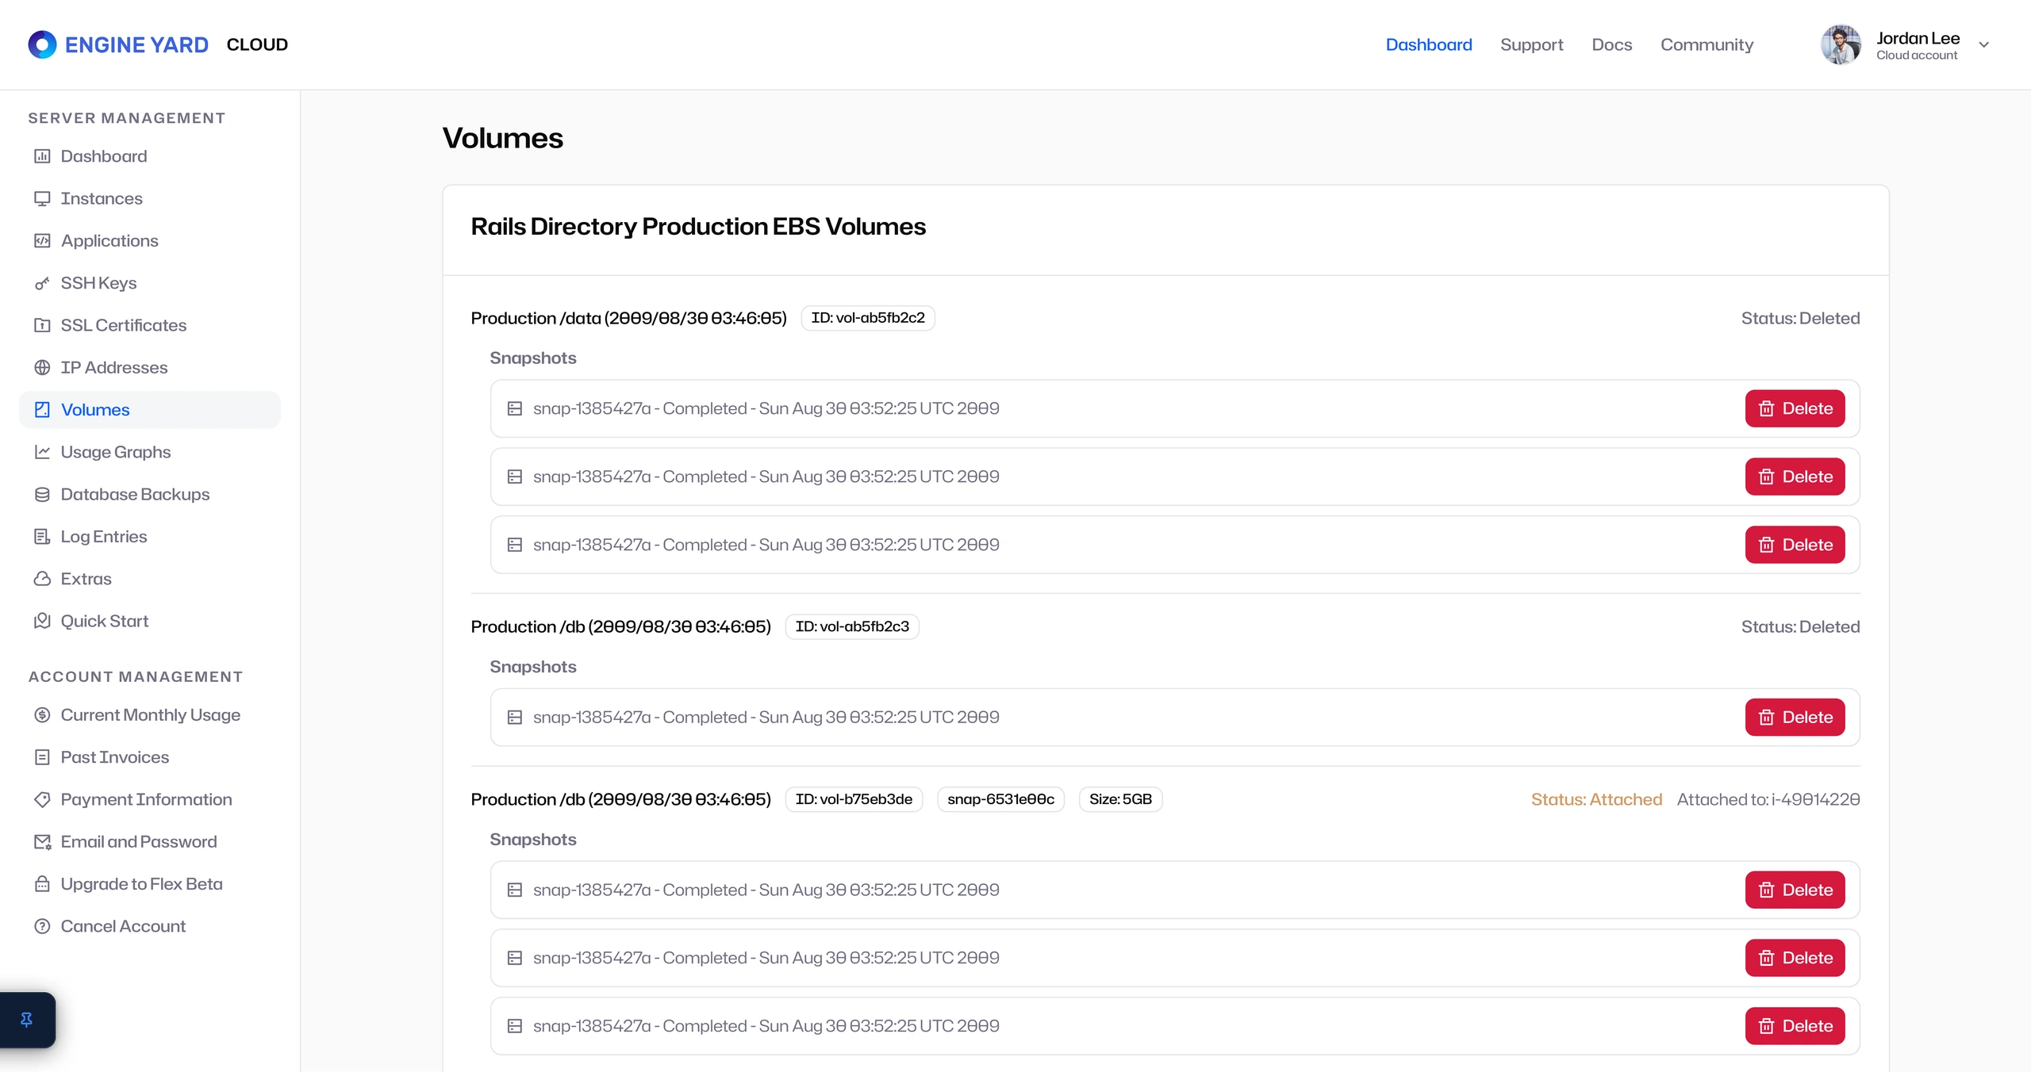Open the Support nav item
This screenshot has height=1072, width=2031.
[1531, 45]
